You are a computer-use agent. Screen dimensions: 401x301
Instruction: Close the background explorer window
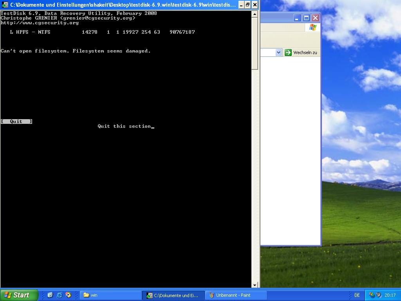[316, 18]
